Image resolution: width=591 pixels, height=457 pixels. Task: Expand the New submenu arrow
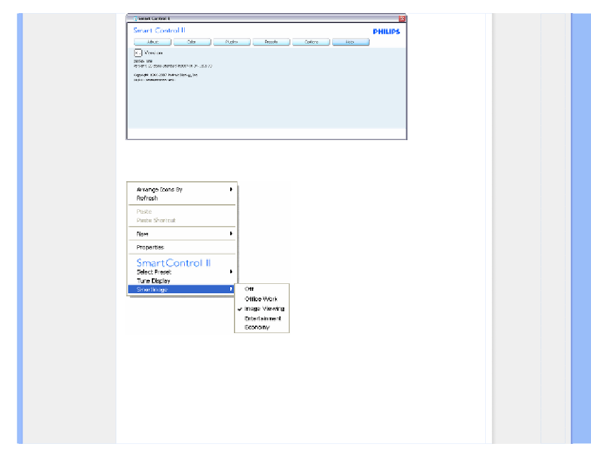(231, 233)
